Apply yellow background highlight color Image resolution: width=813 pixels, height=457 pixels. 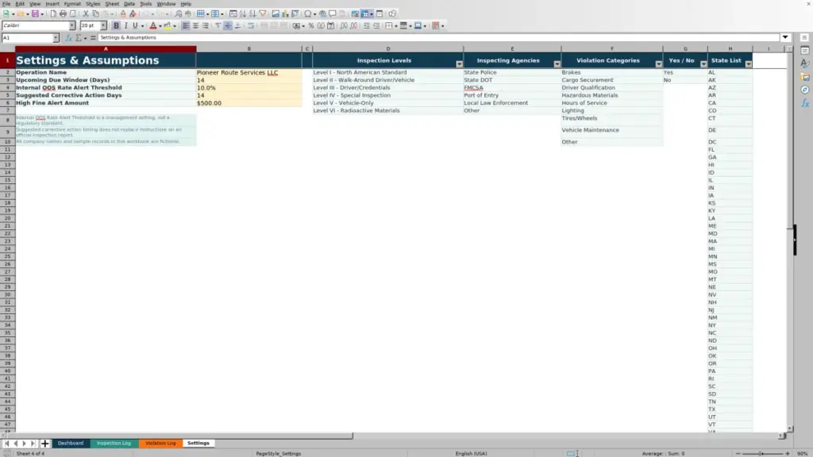tap(168, 26)
